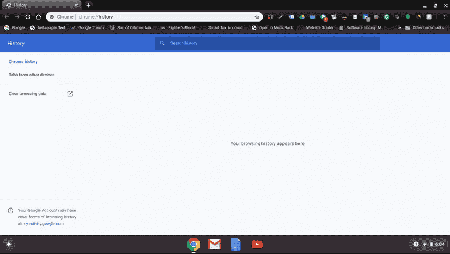Open the Fighter's Block! bookmark
The width and height of the screenshot is (450, 254).
click(178, 28)
